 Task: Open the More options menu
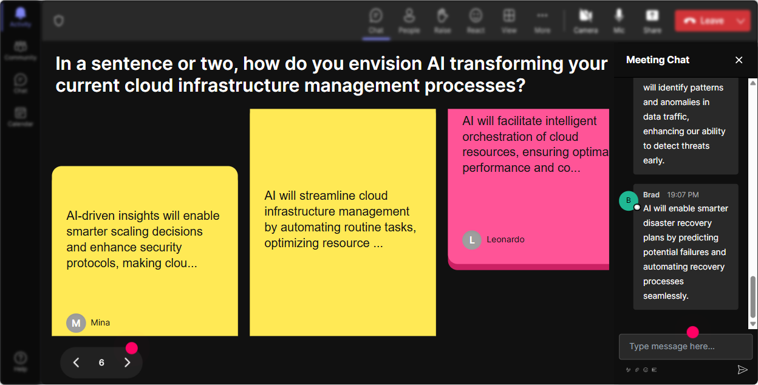pyautogui.click(x=542, y=21)
